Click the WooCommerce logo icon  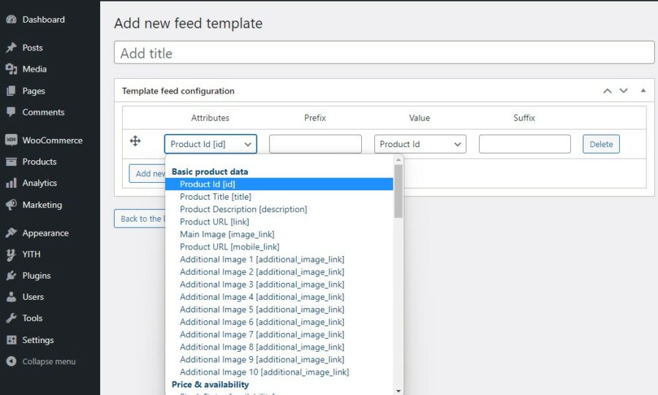[11, 140]
